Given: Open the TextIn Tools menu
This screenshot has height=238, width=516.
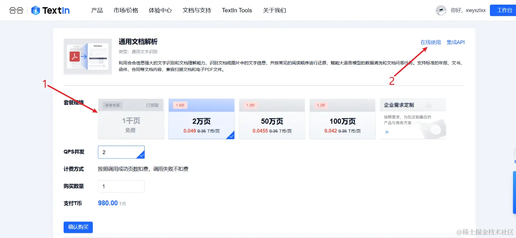Looking at the screenshot, I should 237,10.
